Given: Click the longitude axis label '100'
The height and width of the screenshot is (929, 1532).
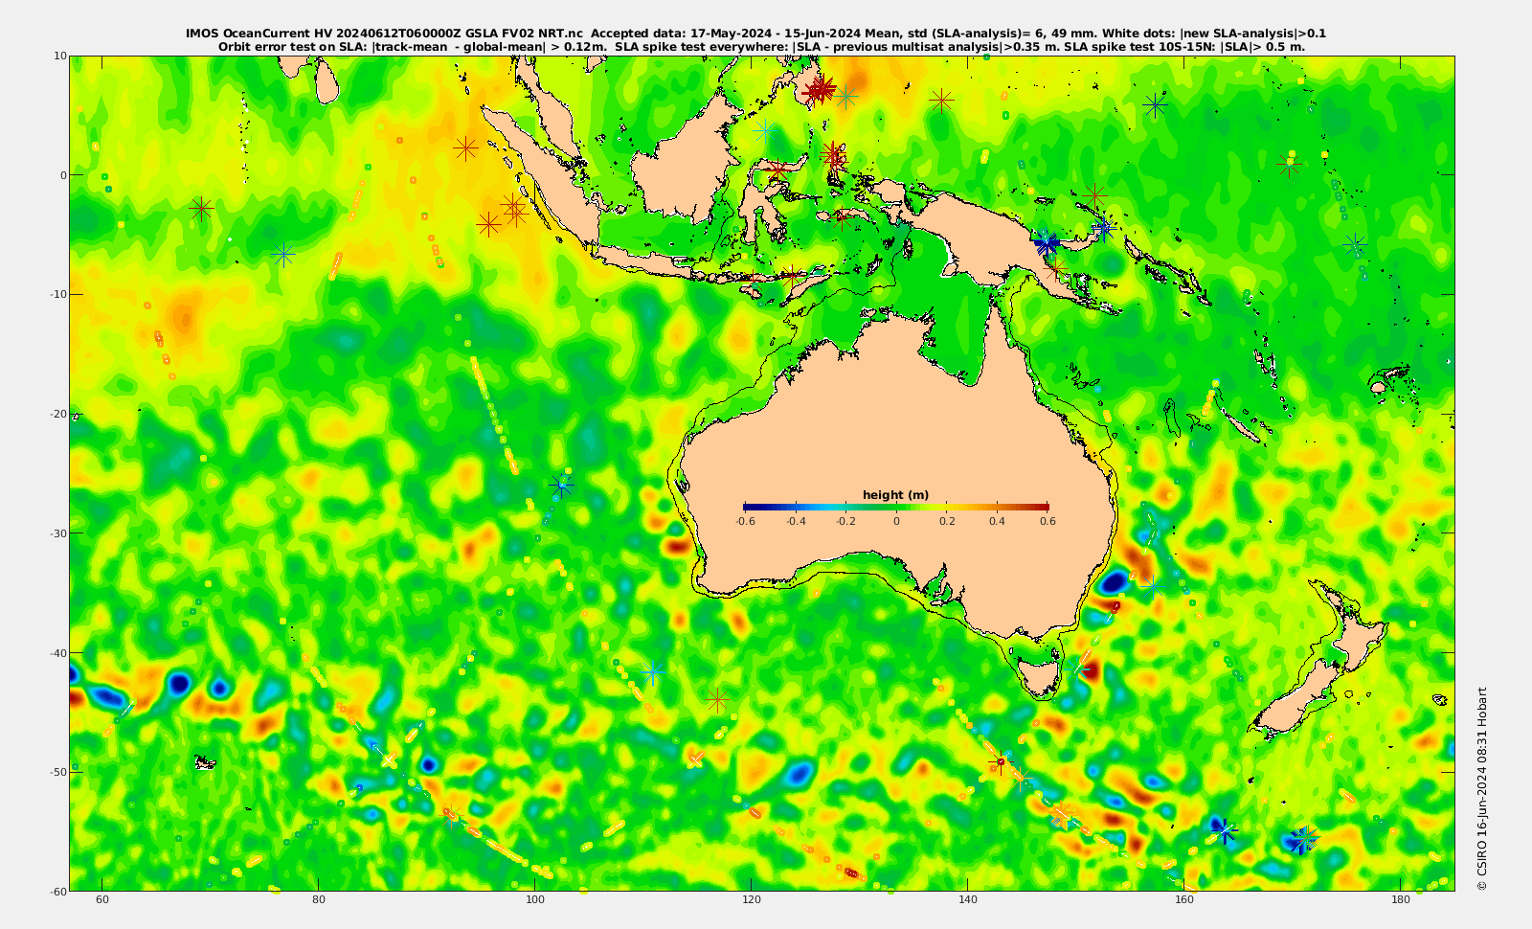Looking at the screenshot, I should (535, 900).
